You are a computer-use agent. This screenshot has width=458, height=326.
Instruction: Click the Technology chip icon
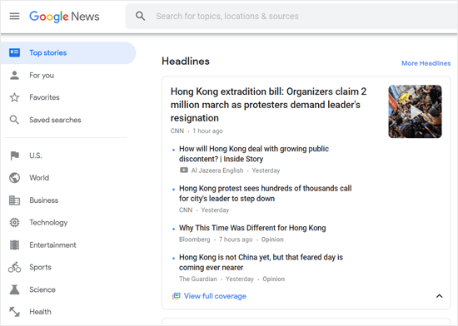coord(14,223)
